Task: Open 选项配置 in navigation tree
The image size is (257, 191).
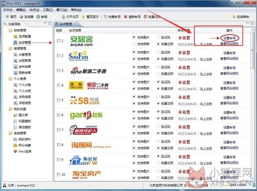Action: pyautogui.click(x=22, y=36)
